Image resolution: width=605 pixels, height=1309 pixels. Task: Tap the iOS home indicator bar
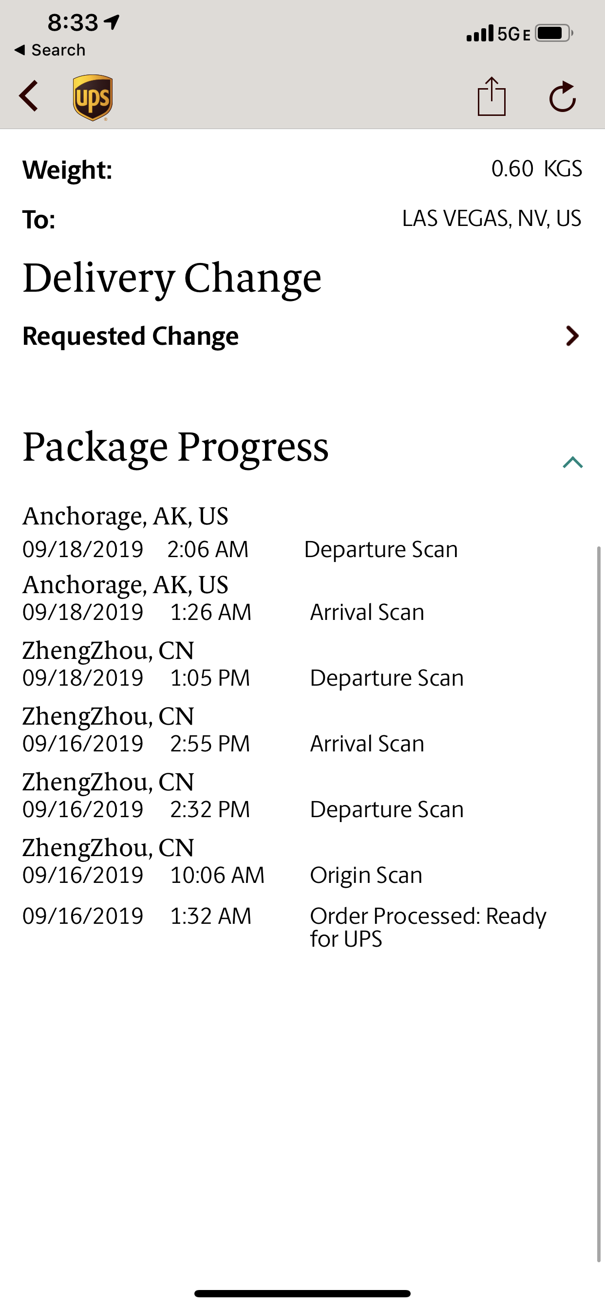(x=302, y=1293)
